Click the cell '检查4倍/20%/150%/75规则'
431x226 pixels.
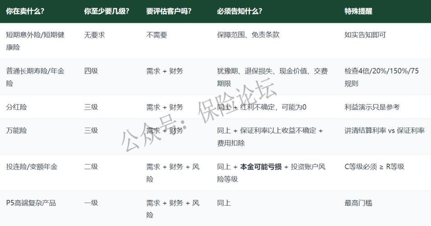[x=381, y=77]
